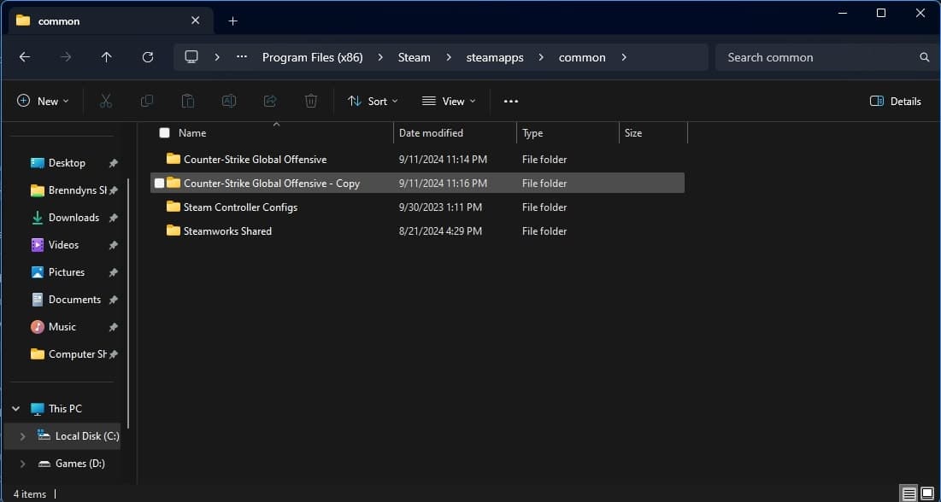Click the Delete trash can icon
Image resolution: width=941 pixels, height=502 pixels.
pyautogui.click(x=311, y=101)
